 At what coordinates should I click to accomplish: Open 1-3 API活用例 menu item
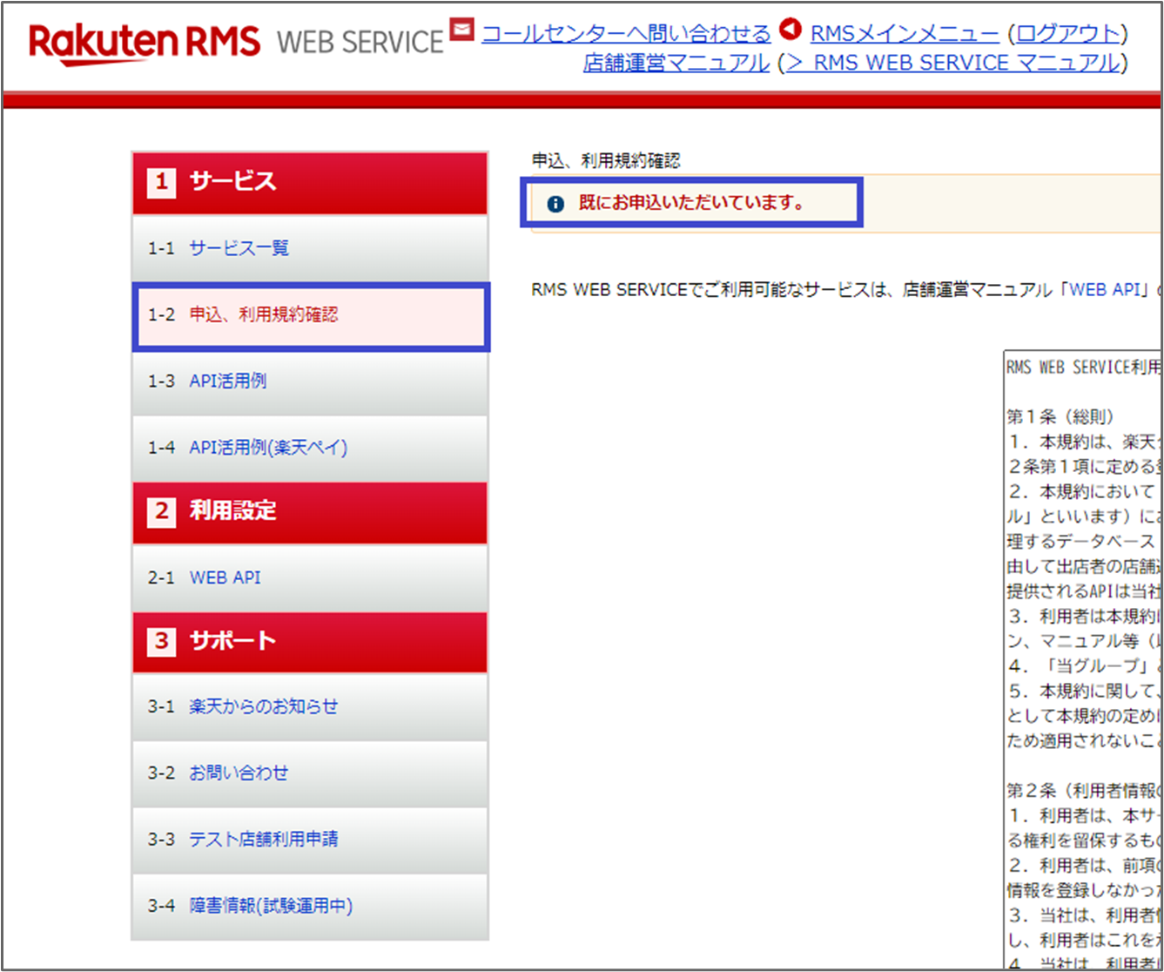click(310, 381)
